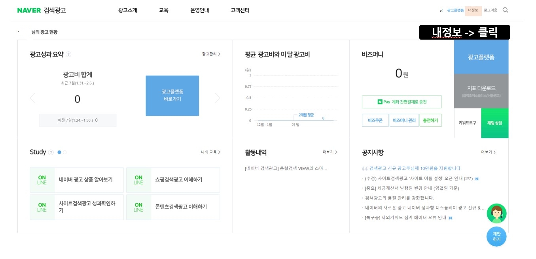The width and height of the screenshot is (536, 259).
Task: Go to 광고플랫폼 link in top bar
Action: pyautogui.click(x=455, y=10)
